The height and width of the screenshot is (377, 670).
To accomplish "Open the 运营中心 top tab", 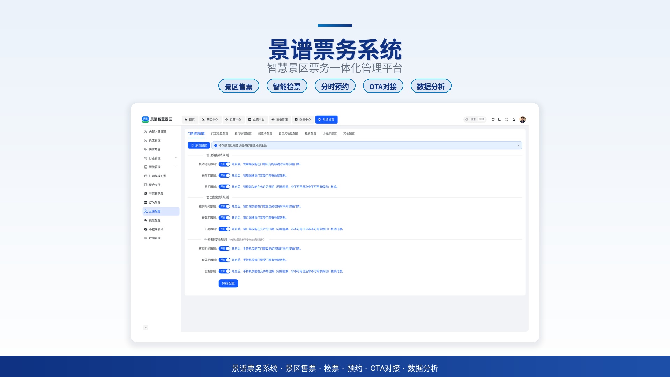I will (x=233, y=120).
